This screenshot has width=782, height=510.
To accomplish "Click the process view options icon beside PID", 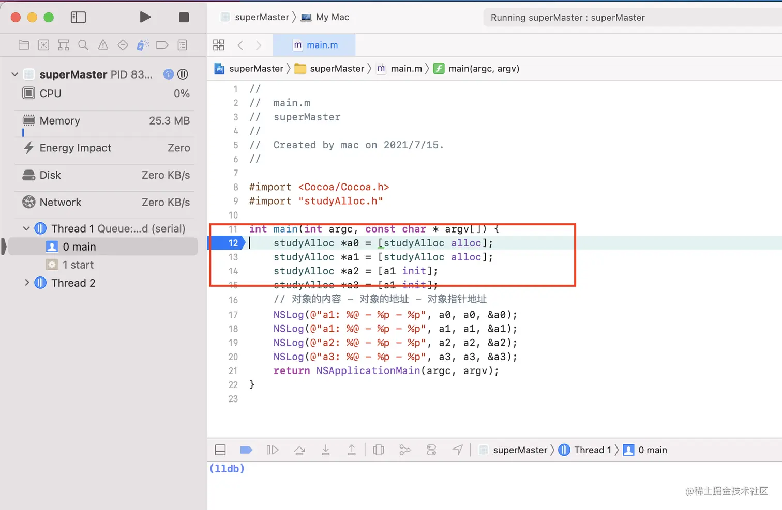I will click(x=183, y=74).
